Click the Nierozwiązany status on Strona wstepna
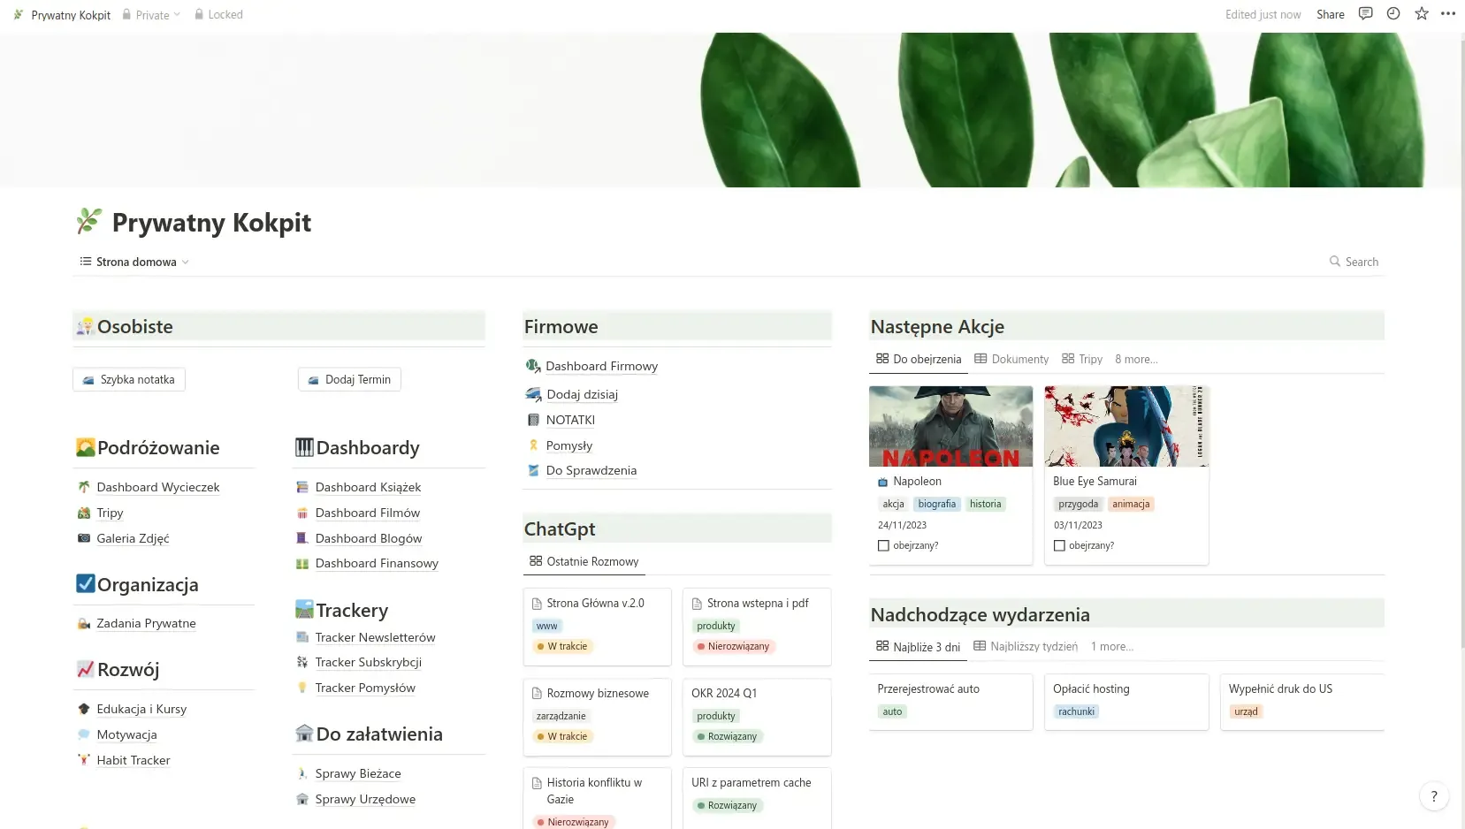The width and height of the screenshot is (1465, 829). (x=734, y=646)
